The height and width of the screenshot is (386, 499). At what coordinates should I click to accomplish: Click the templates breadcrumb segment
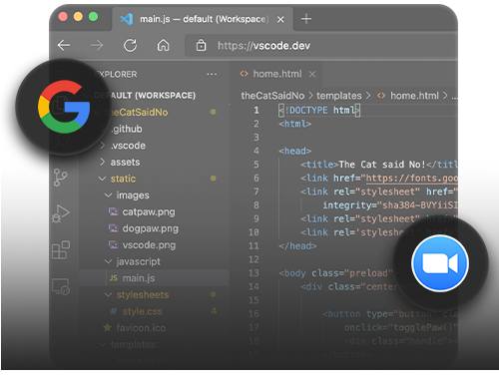click(x=338, y=96)
